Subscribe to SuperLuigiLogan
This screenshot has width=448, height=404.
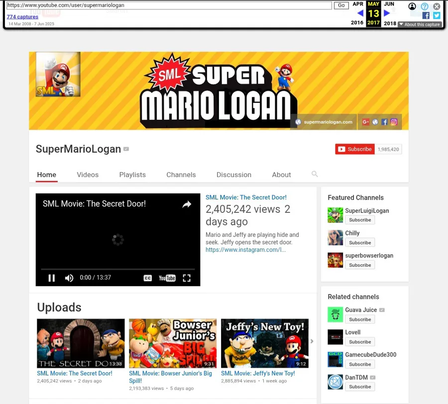[x=360, y=220]
